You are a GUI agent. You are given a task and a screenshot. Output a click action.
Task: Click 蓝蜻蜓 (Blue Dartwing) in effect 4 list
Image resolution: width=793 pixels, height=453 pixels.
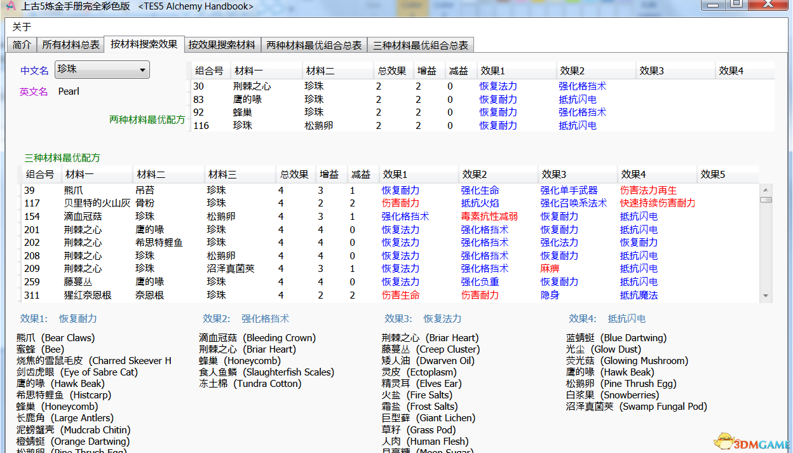click(616, 338)
